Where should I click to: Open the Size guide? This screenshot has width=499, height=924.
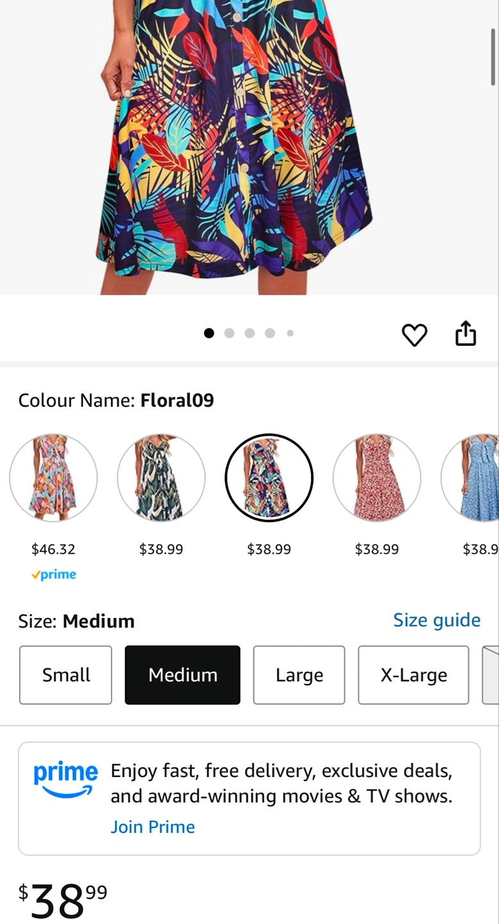coord(437,620)
